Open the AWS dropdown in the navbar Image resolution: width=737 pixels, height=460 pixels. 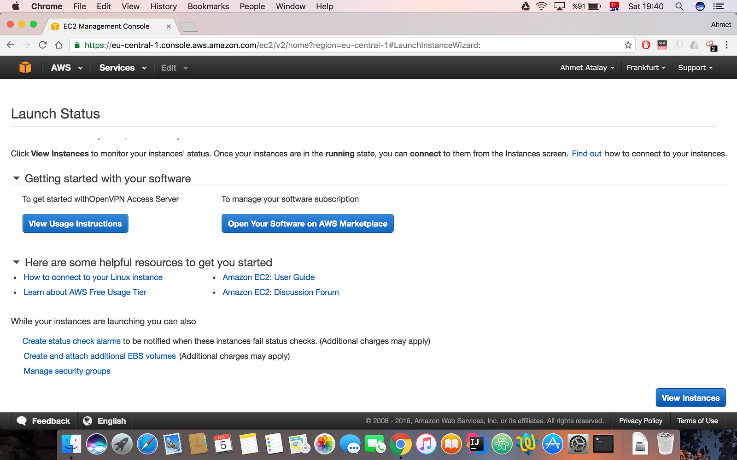click(67, 68)
